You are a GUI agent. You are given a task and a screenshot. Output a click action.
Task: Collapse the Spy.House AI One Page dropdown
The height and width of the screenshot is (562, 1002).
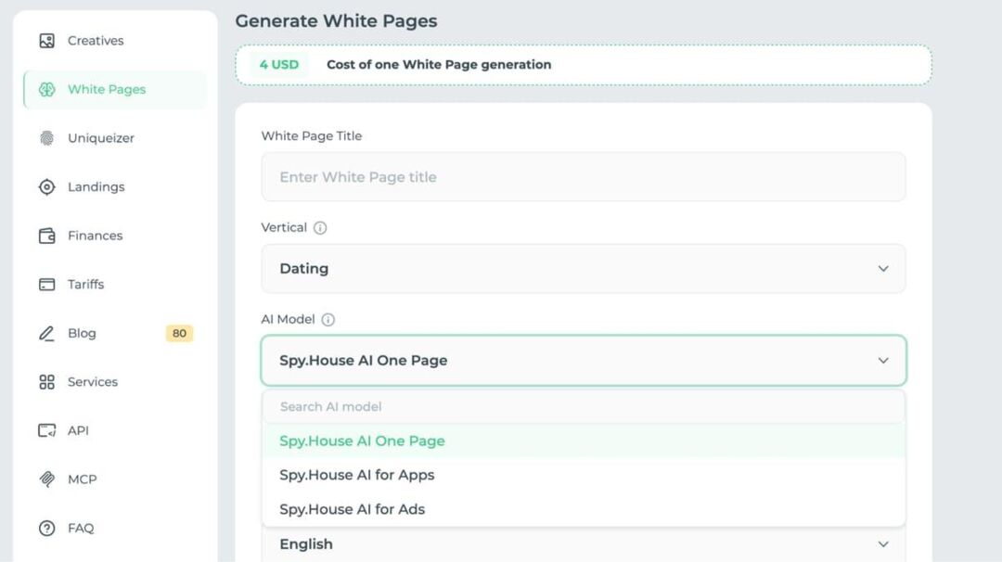[x=584, y=360]
